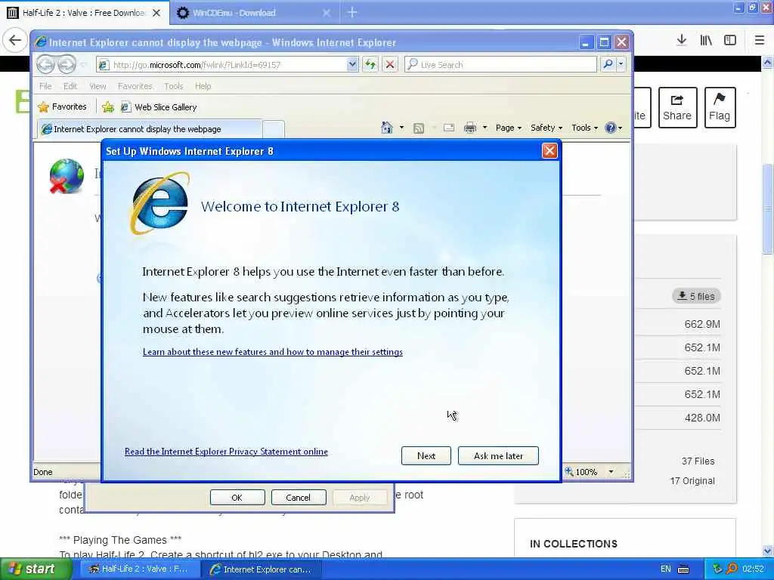Switch to the Half-Life 2 Firefox tab

click(85, 13)
